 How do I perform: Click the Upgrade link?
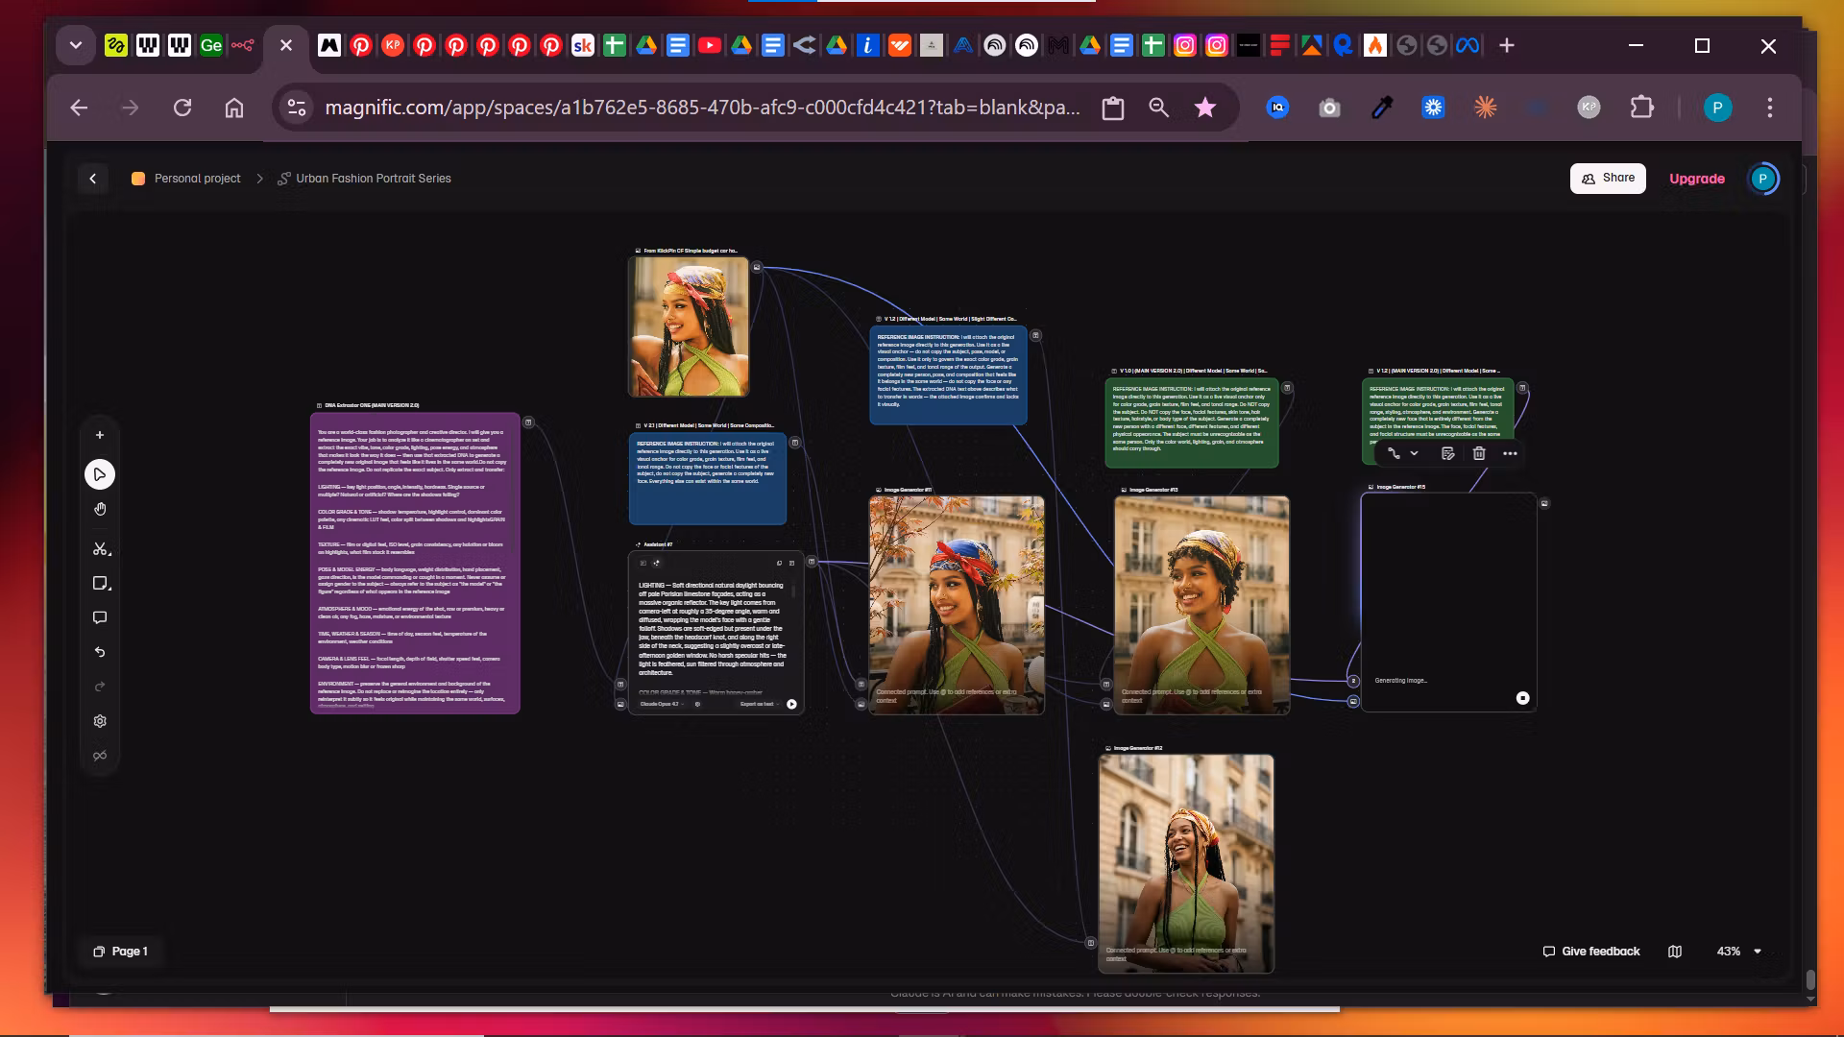tap(1696, 179)
